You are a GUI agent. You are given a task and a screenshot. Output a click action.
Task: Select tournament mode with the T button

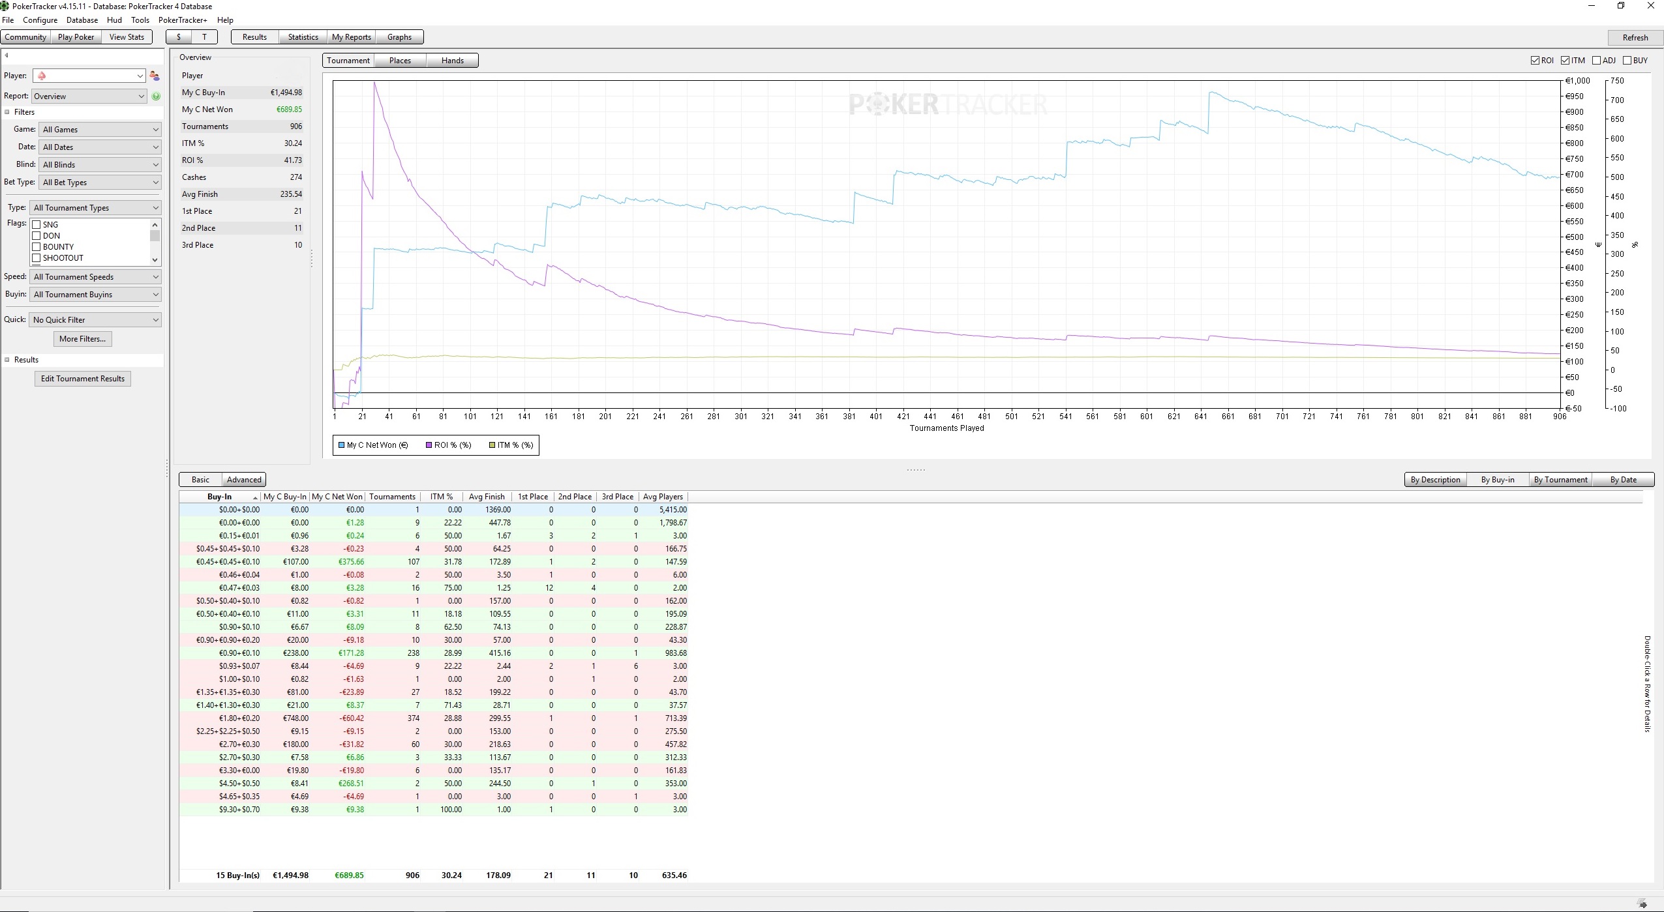pyautogui.click(x=204, y=37)
